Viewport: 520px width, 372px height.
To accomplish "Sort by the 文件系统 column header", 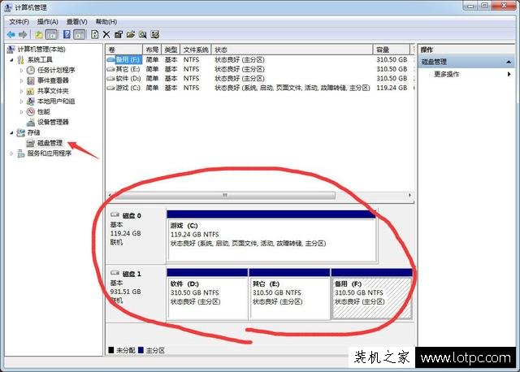I will [x=196, y=50].
